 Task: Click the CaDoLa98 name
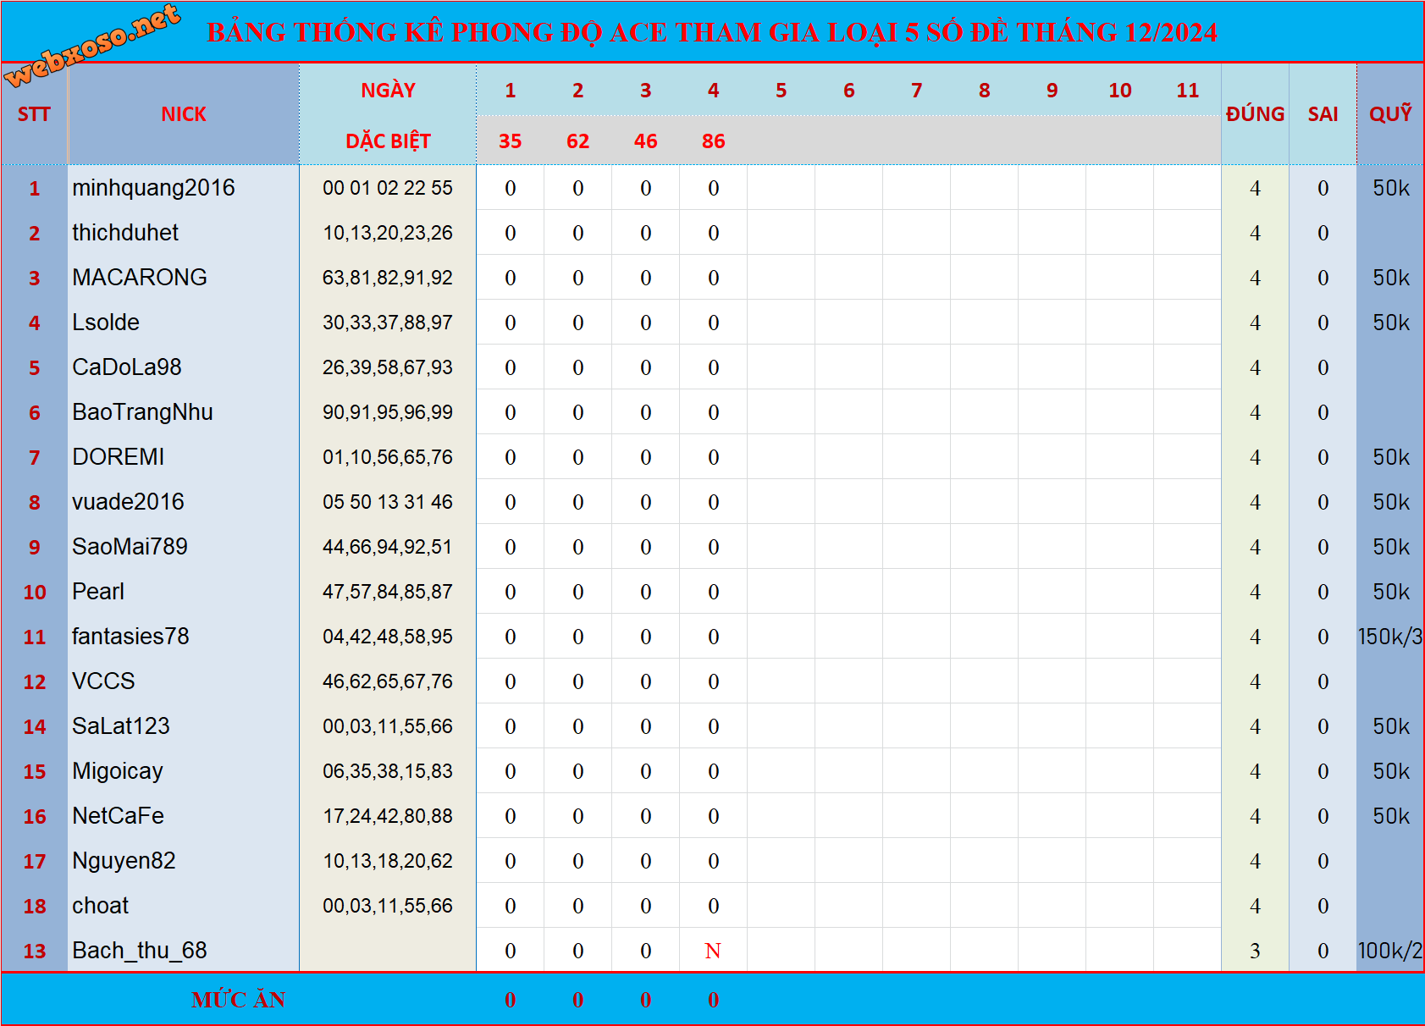tap(127, 367)
